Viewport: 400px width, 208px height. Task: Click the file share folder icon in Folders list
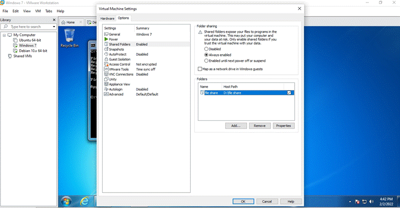click(x=202, y=93)
